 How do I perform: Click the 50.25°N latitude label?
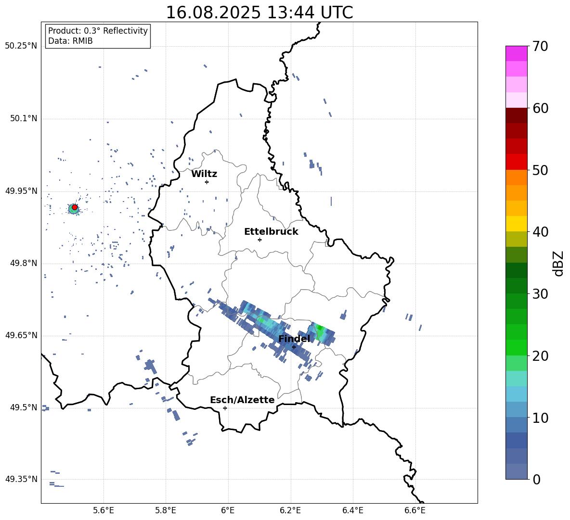[x=21, y=46]
